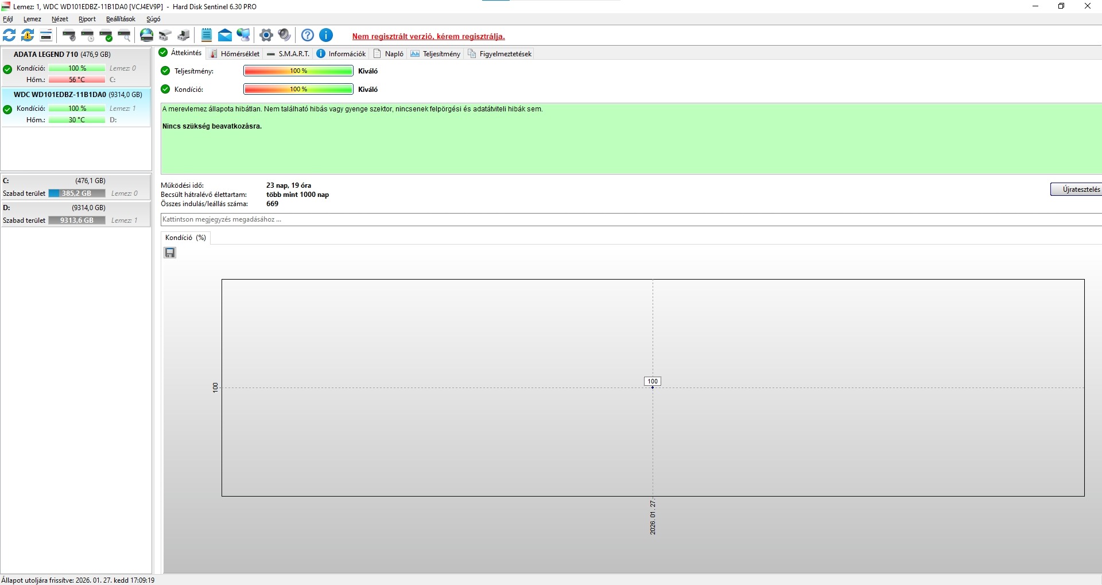Viewport: 1102px width, 585px height.
Task: Click the refresh icon with yellow warning sign
Action: [28, 36]
